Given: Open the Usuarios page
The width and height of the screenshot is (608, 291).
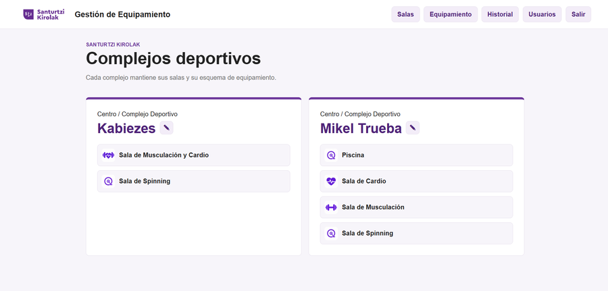Looking at the screenshot, I should click(542, 14).
